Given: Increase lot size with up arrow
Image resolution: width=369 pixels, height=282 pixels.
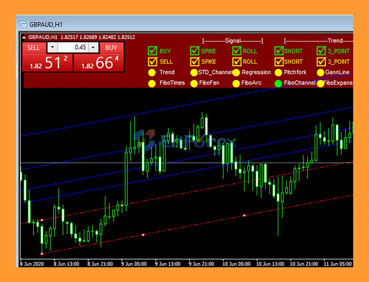Looking at the screenshot, I should (93, 47).
